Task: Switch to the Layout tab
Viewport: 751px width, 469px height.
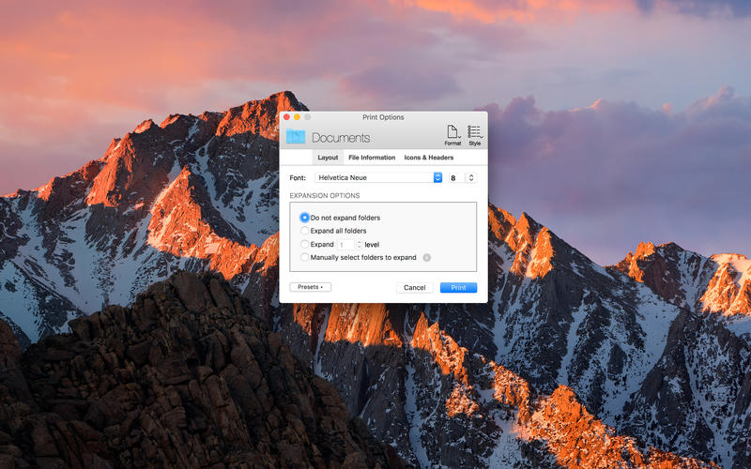Action: [x=328, y=158]
